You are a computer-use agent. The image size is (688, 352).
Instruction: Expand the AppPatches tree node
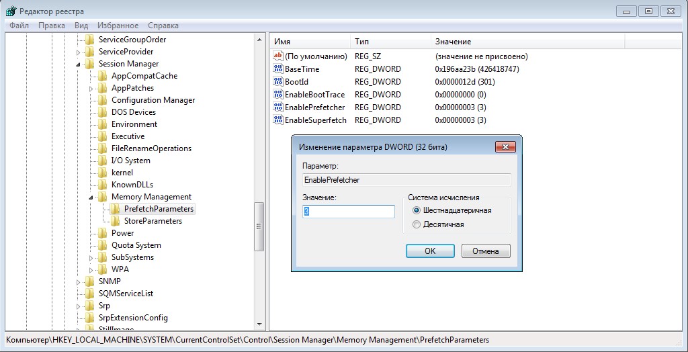click(x=91, y=89)
